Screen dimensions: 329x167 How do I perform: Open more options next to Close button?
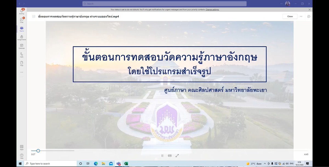point(301,16)
